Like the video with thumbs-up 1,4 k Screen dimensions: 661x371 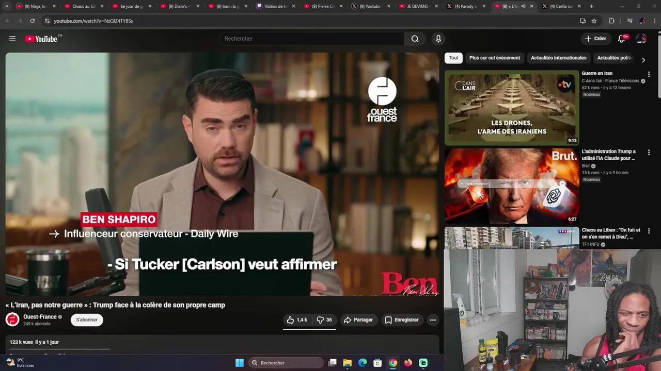point(297,320)
